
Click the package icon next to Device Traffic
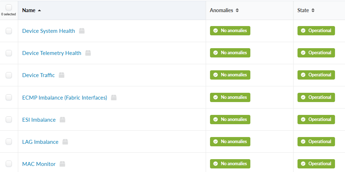pyautogui.click(x=61, y=75)
